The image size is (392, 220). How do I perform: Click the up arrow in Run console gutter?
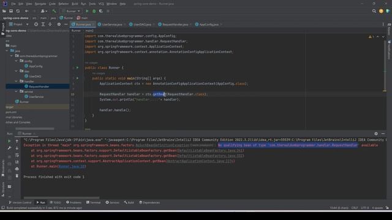17,141
